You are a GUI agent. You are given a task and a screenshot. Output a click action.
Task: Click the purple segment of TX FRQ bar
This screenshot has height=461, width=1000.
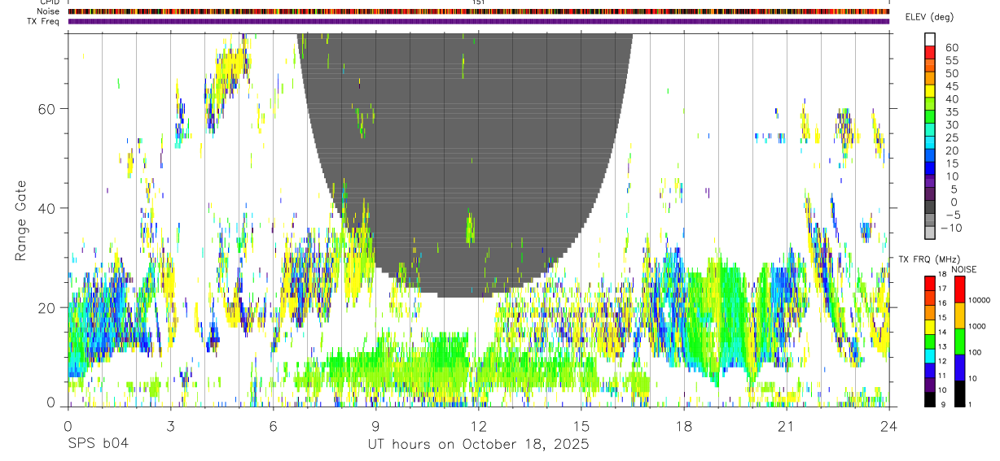pyautogui.click(x=930, y=385)
